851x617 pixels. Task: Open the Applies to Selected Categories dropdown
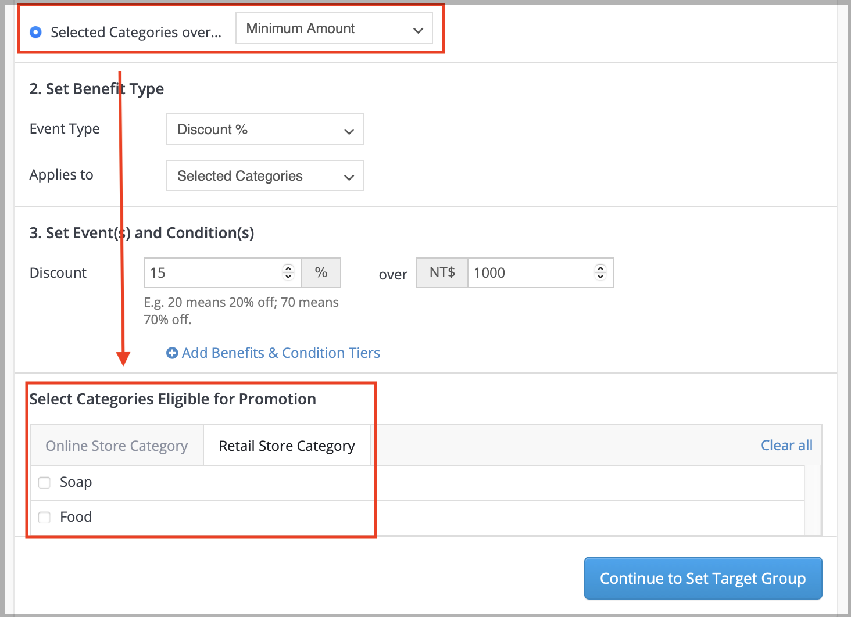265,176
